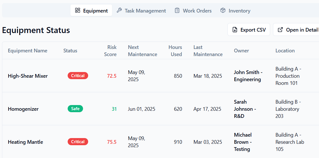This screenshot has height=158, width=319.
Task: Click the 620 hours used value
Action: click(x=178, y=109)
